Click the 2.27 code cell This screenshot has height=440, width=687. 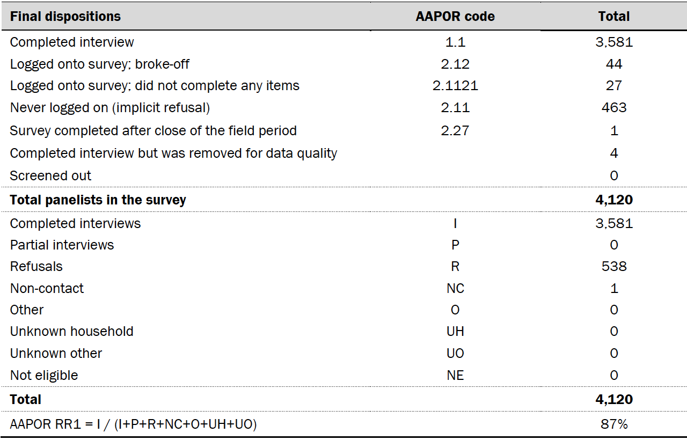(x=455, y=130)
